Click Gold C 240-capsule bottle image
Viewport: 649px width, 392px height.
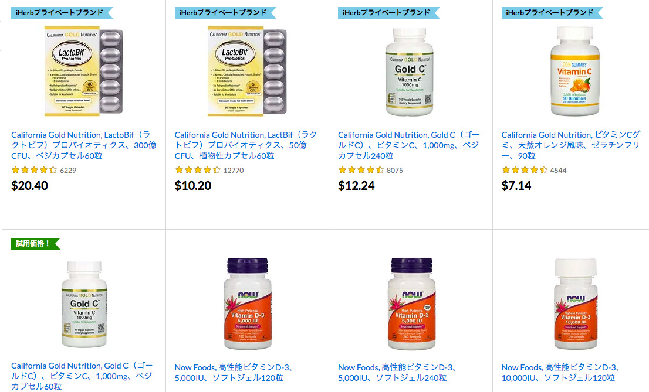[410, 72]
